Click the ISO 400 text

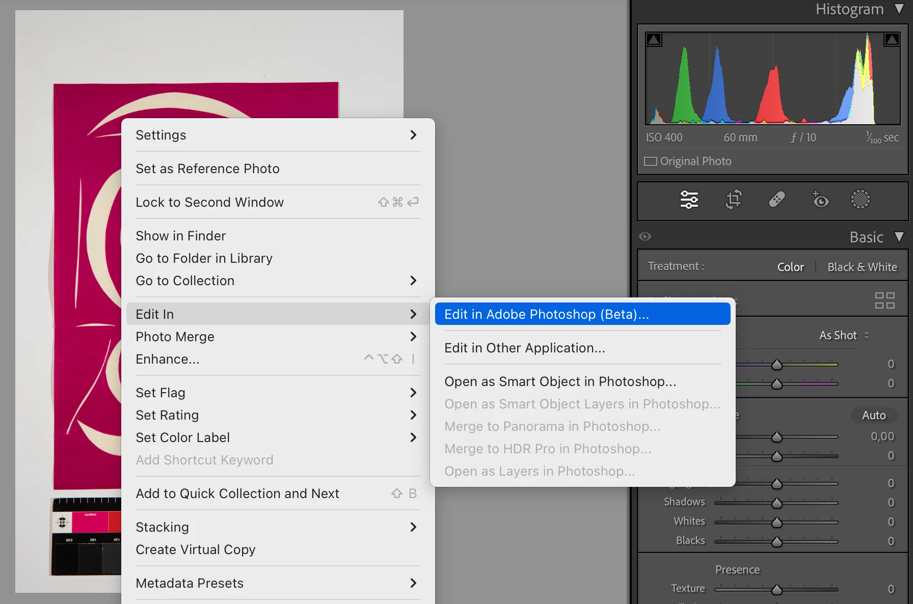(x=664, y=138)
